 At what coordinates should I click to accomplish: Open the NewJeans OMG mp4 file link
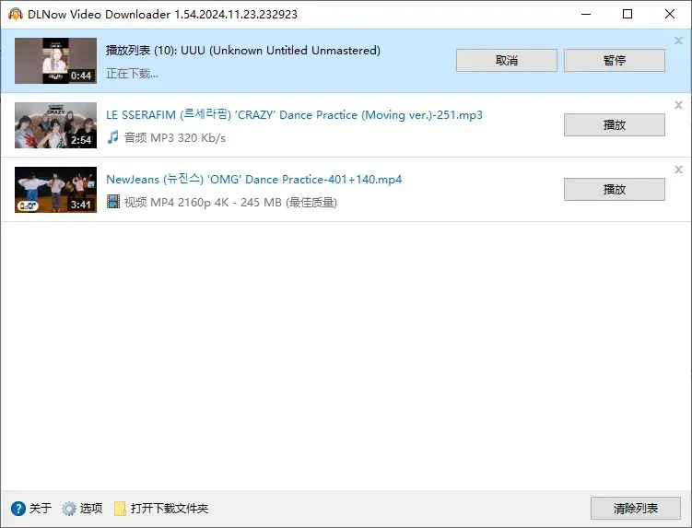253,180
